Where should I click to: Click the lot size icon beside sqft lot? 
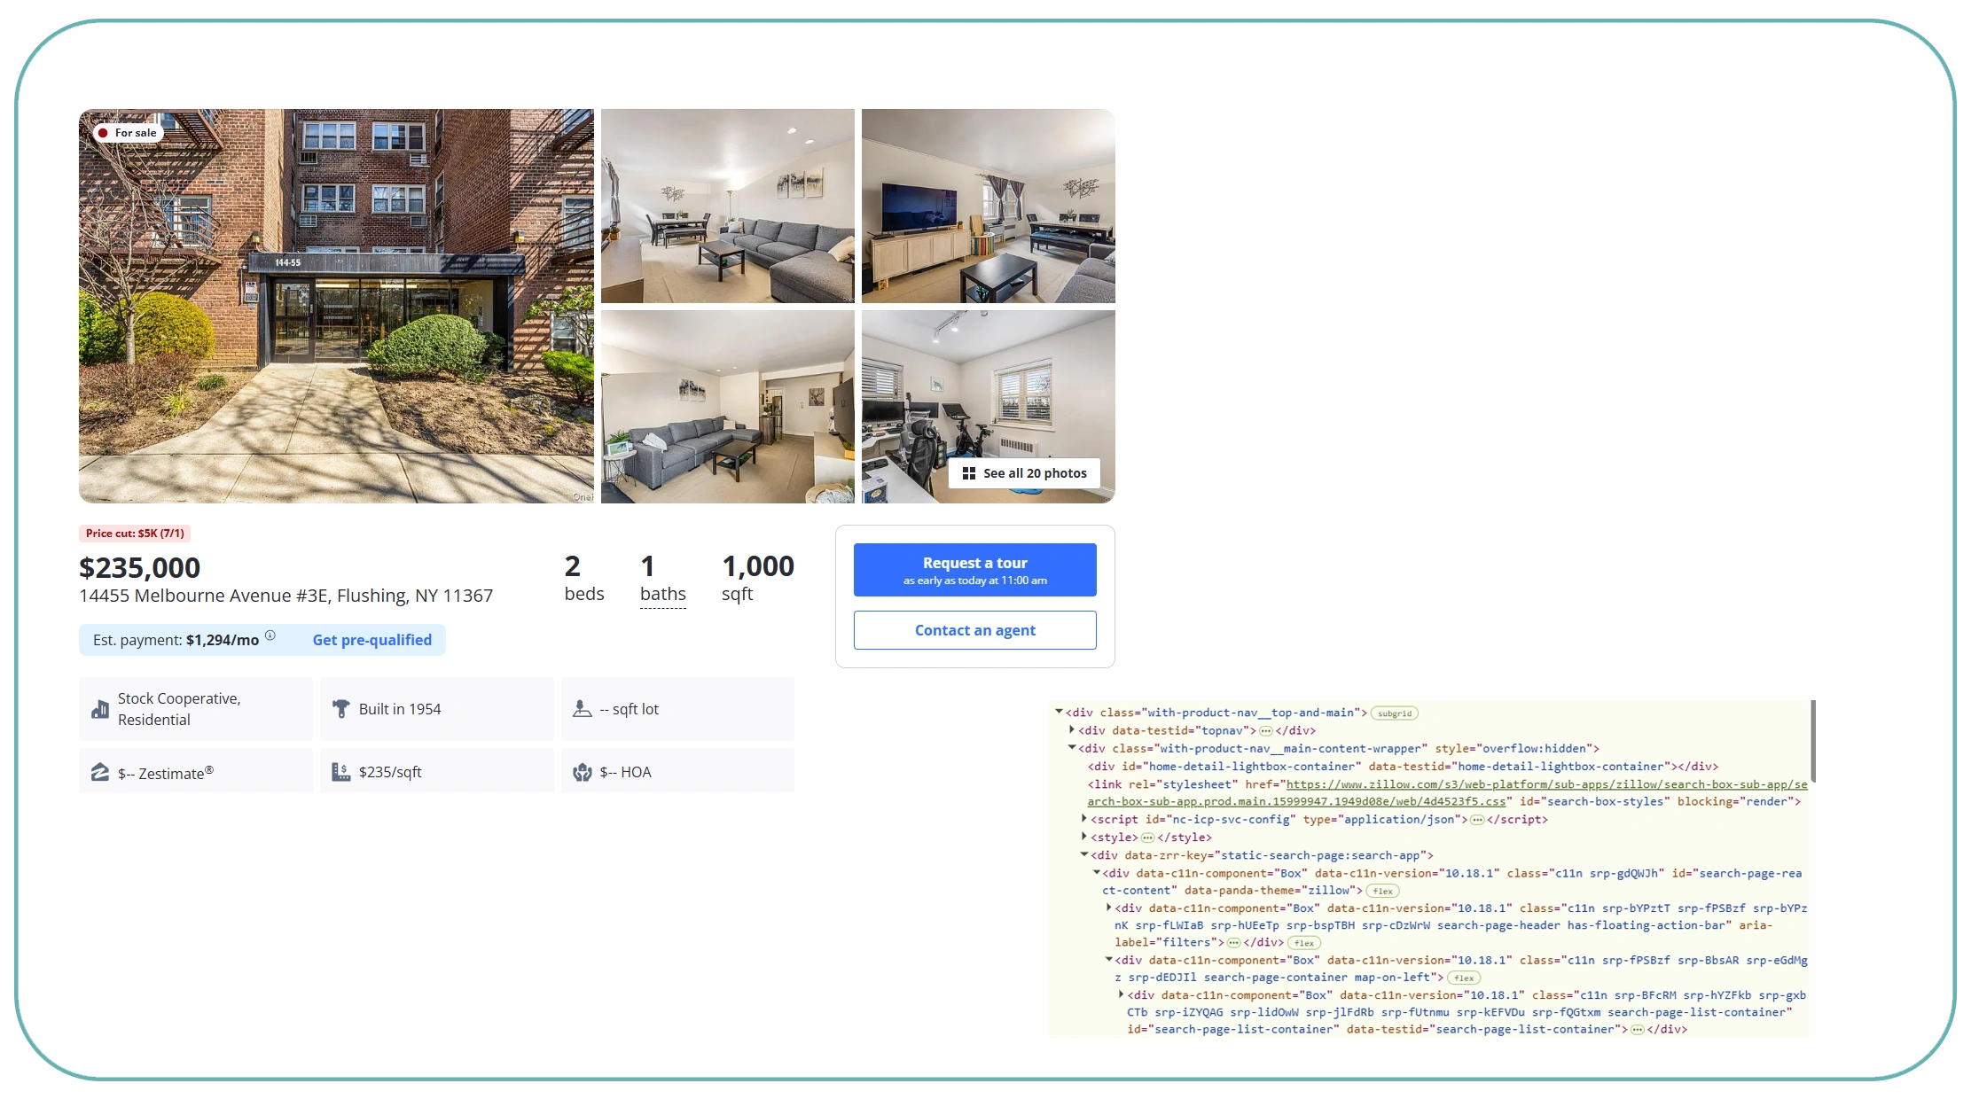(x=582, y=709)
